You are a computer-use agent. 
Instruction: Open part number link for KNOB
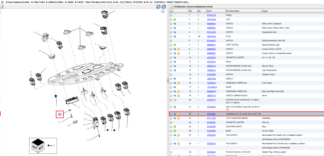tap(211, 87)
